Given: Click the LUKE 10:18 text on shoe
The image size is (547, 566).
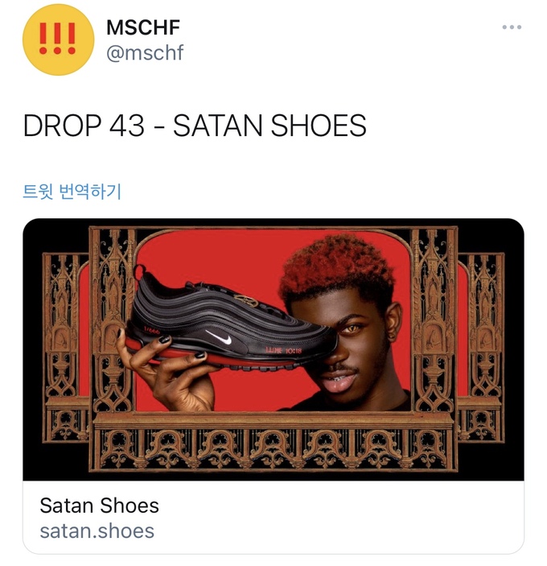Looking at the screenshot, I should pyautogui.click(x=283, y=350).
